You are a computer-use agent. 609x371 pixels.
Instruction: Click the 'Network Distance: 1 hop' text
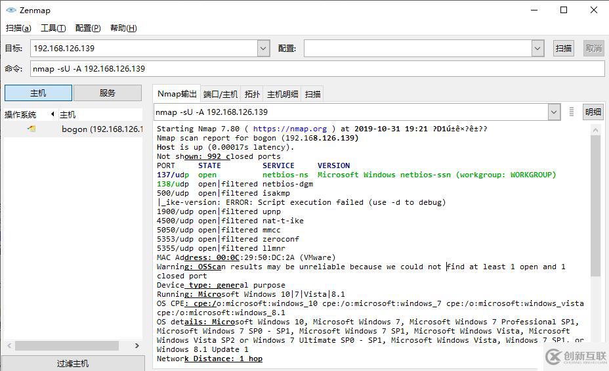click(209, 359)
